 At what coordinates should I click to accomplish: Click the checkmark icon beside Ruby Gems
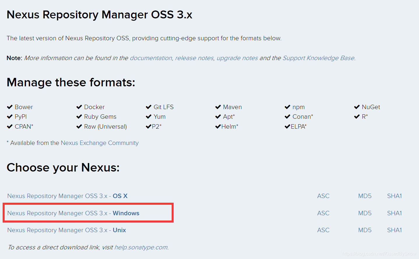click(79, 117)
